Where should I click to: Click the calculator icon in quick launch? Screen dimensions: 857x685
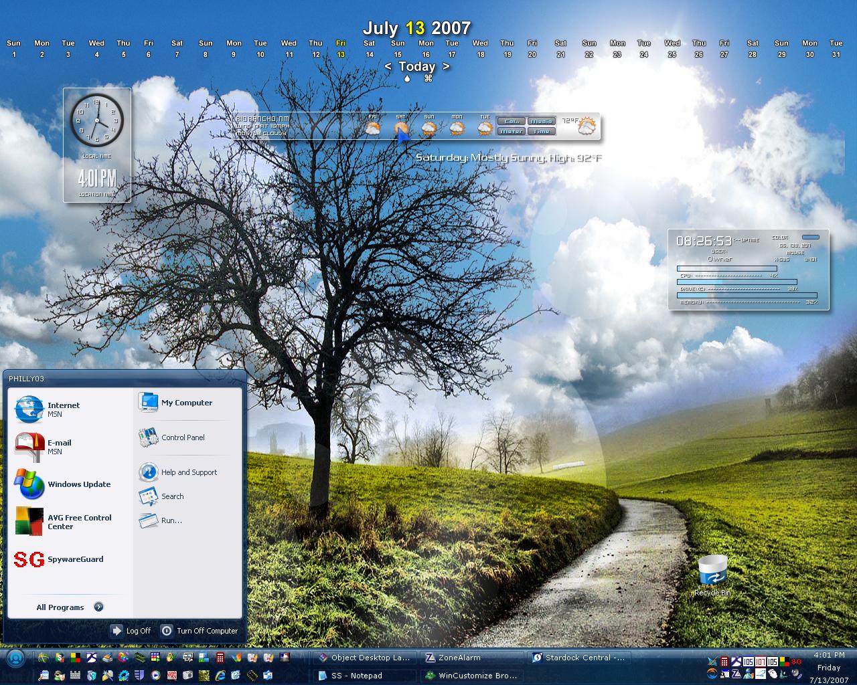pos(220,658)
